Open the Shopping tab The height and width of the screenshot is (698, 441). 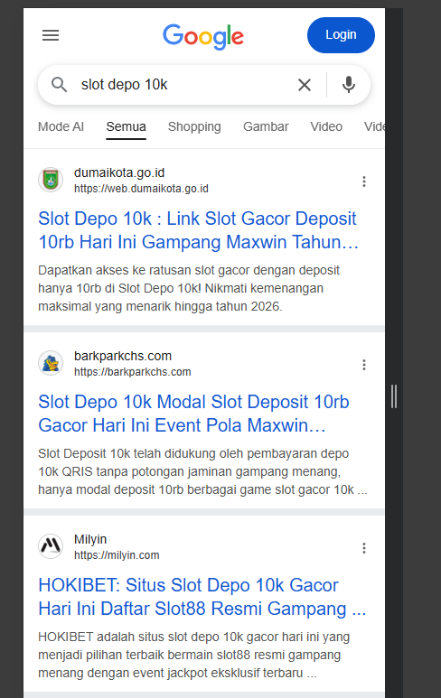tap(194, 127)
